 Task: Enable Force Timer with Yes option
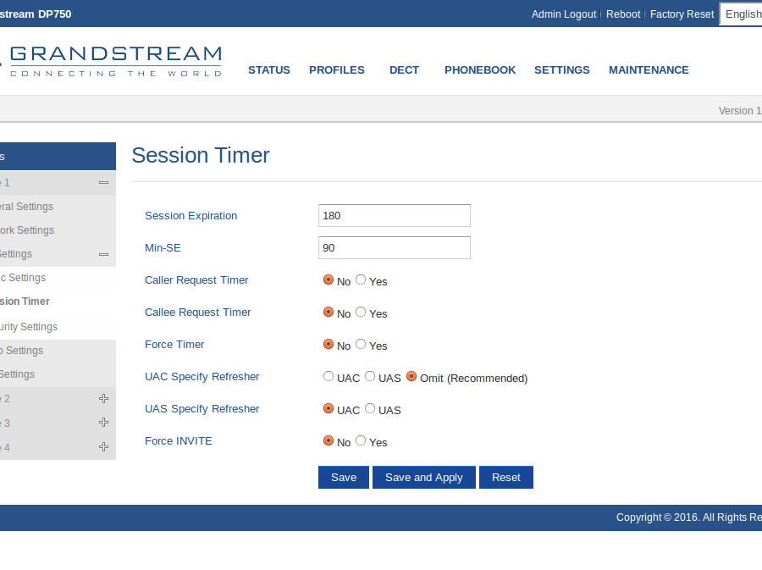(x=361, y=344)
